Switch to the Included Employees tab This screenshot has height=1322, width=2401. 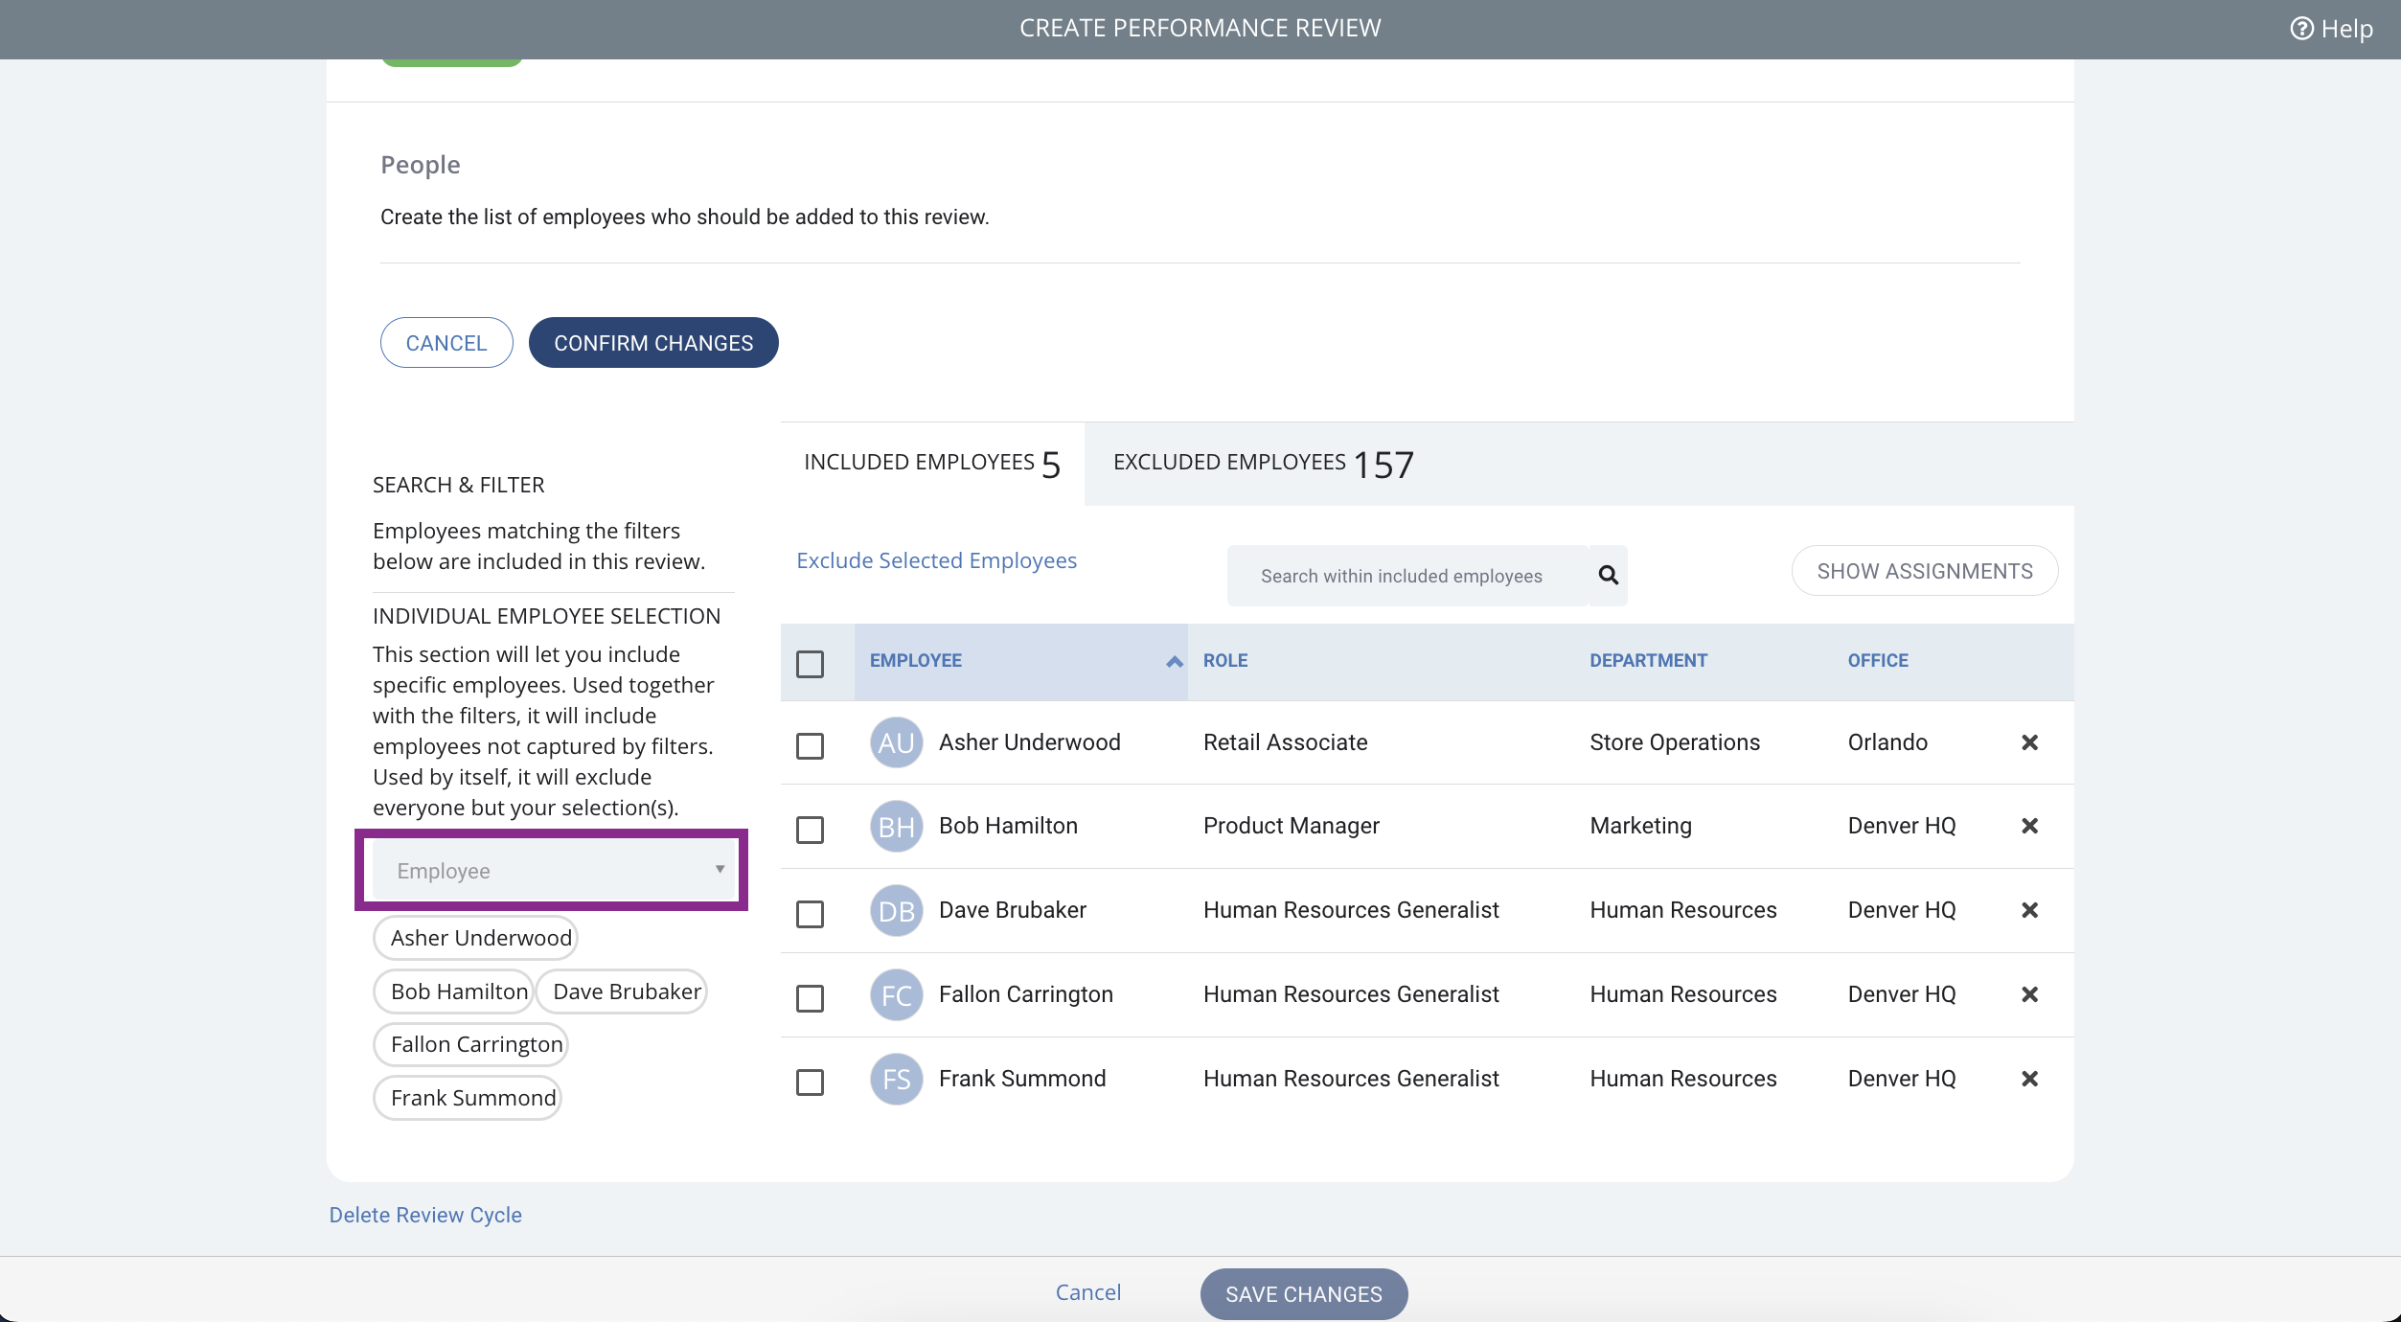point(932,464)
